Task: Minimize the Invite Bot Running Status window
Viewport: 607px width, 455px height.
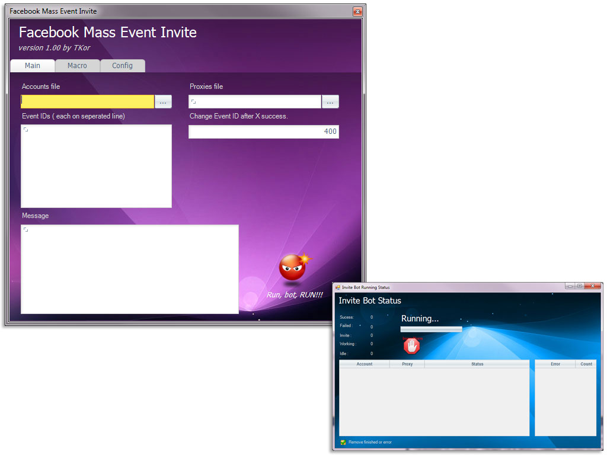Action: [570, 286]
